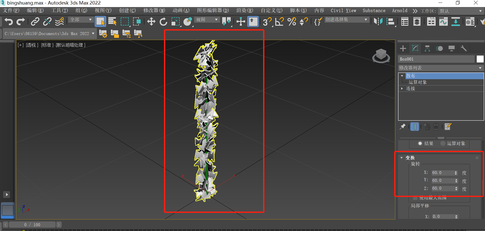
Task: Open the Select by Name dialog
Action: click(x=112, y=22)
